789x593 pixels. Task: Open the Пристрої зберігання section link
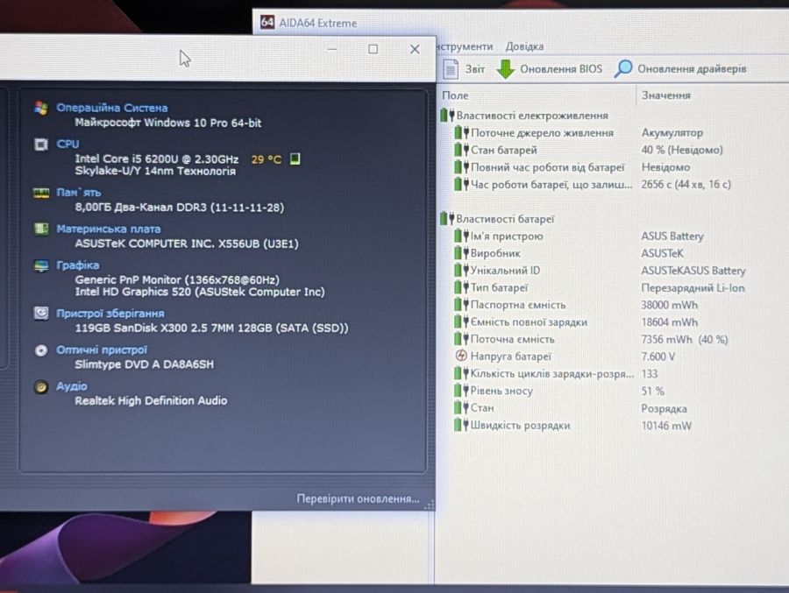(110, 314)
